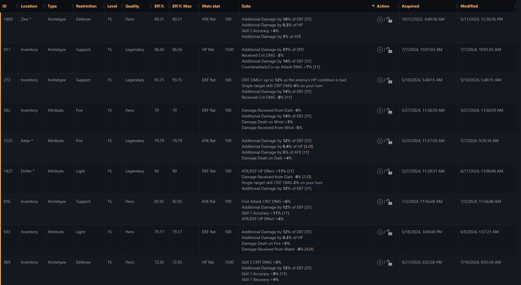Click the circled X icon for ID 816
521x285 pixels.
[380, 202]
